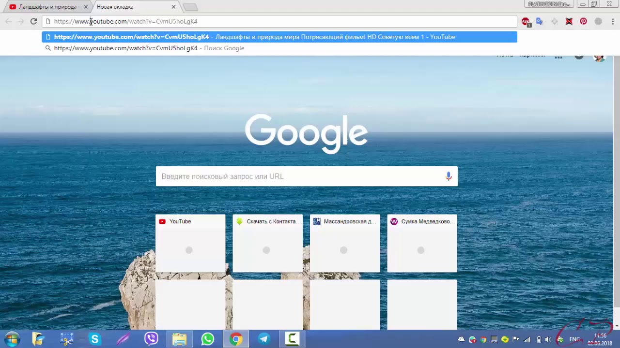Open the Массандровская shortcut tile
Screen dimensions: 620x348
[x=345, y=244]
